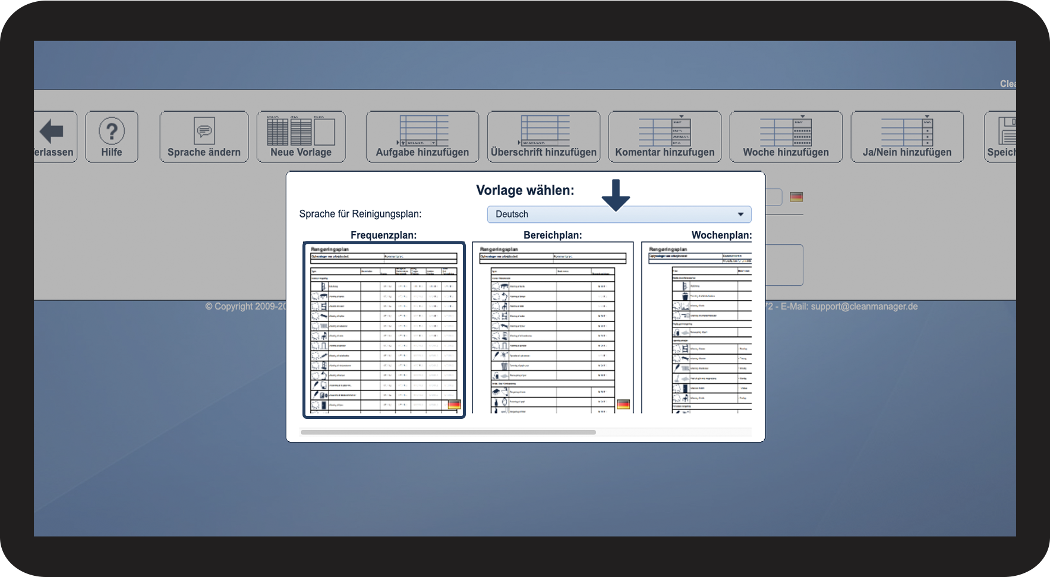Click Ja/Nein hinzufügen toolbar button

click(907, 137)
